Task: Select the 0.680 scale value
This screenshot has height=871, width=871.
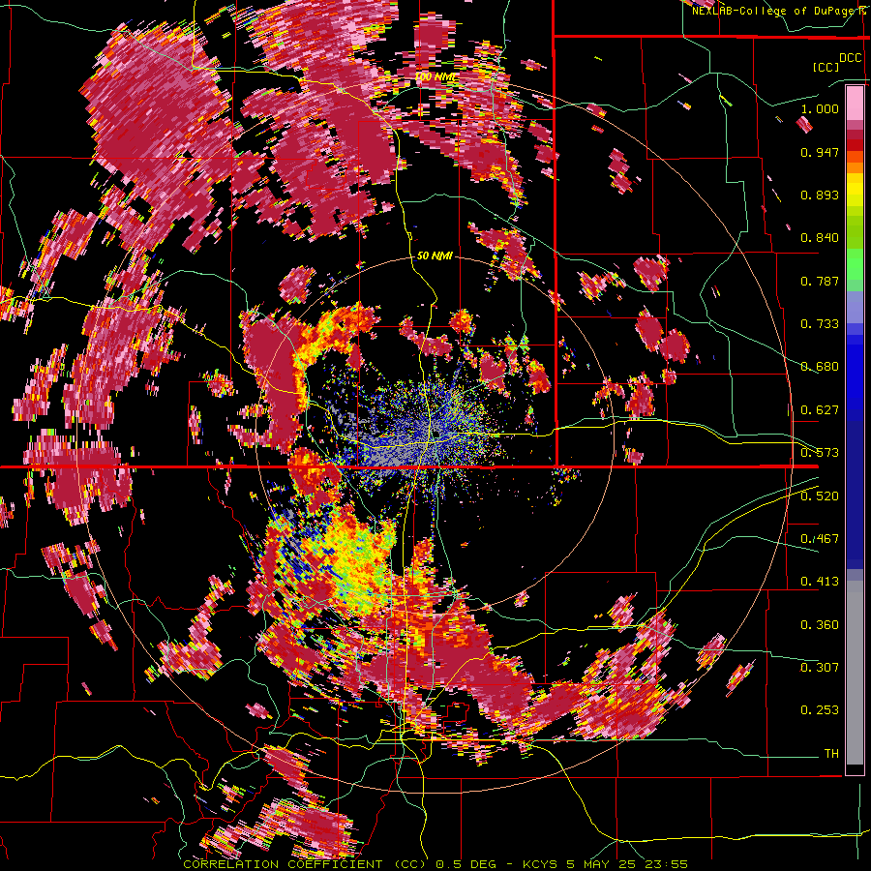Action: coord(820,367)
